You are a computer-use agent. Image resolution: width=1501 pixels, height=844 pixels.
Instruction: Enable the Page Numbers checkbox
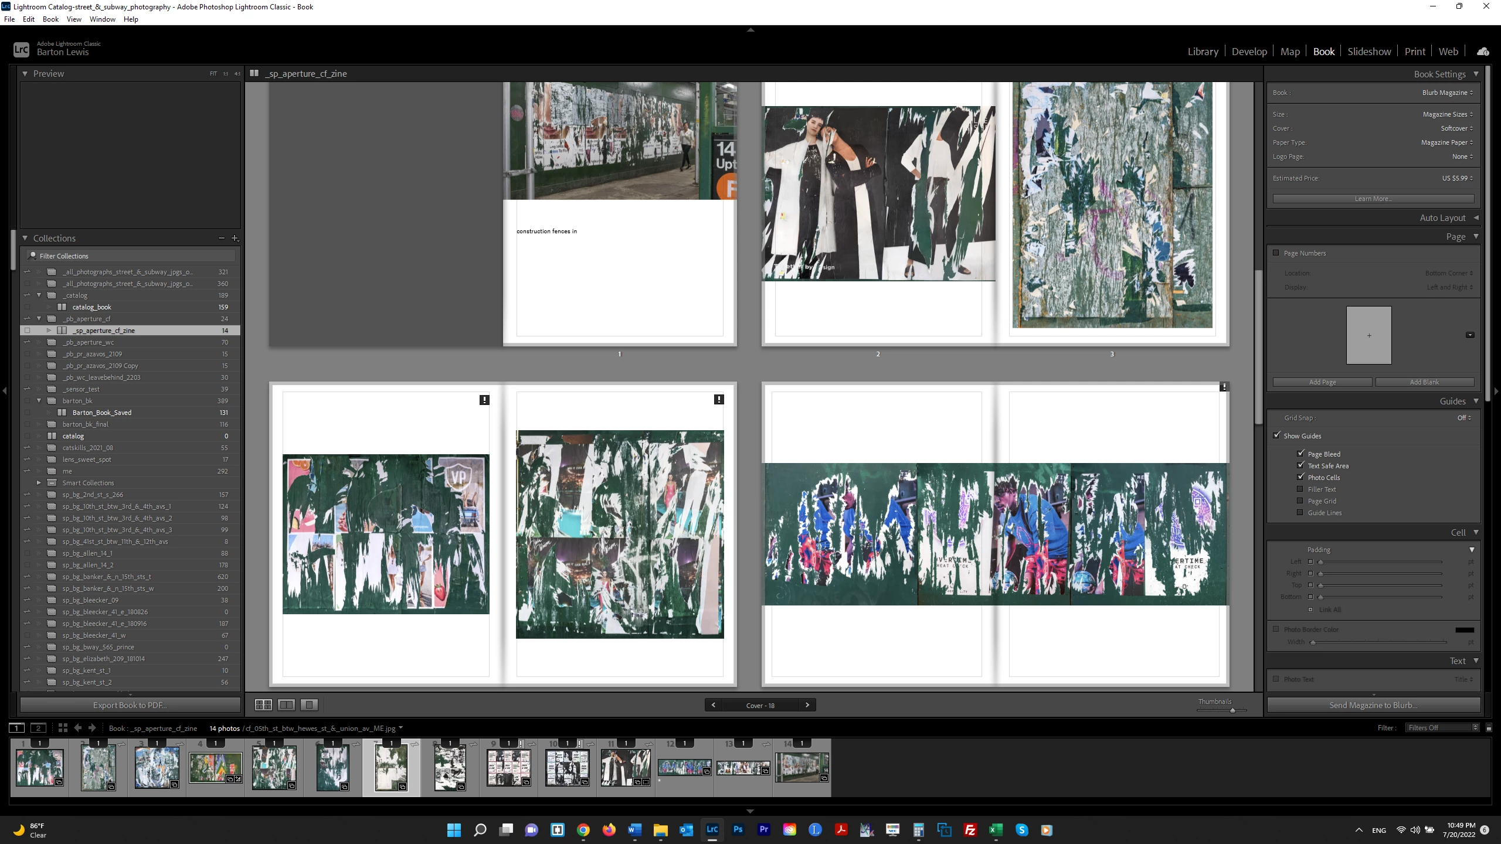(1276, 253)
